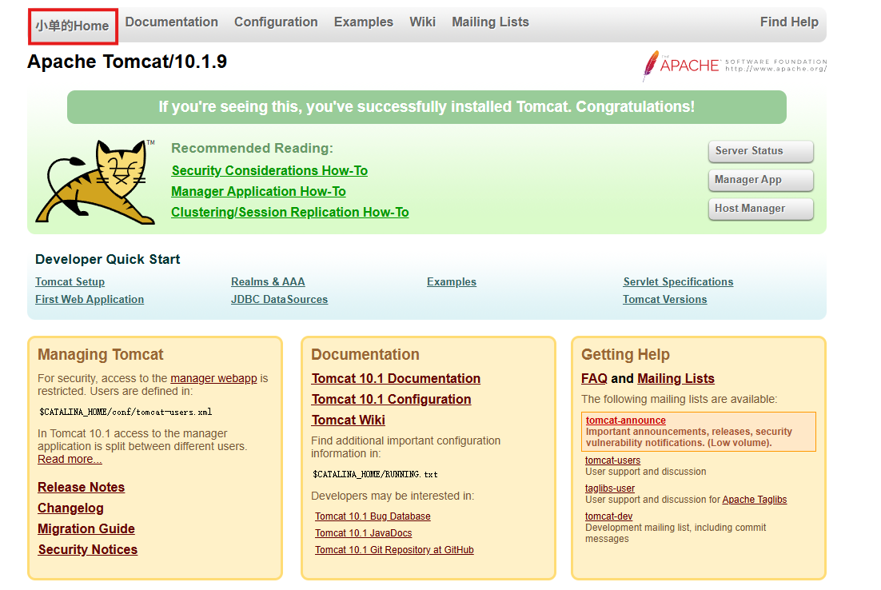
Task: Click the Read more... link
Action: [70, 460]
